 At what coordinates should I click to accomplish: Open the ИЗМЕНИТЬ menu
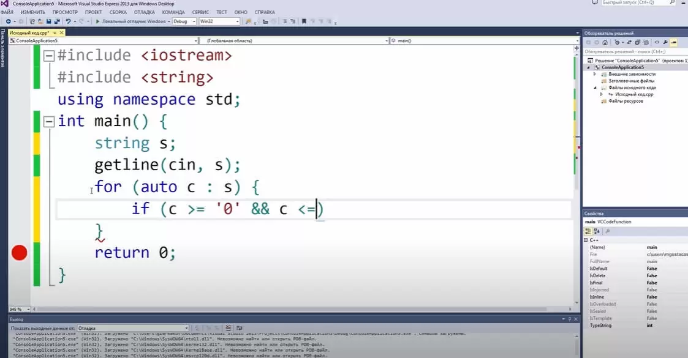pos(33,12)
